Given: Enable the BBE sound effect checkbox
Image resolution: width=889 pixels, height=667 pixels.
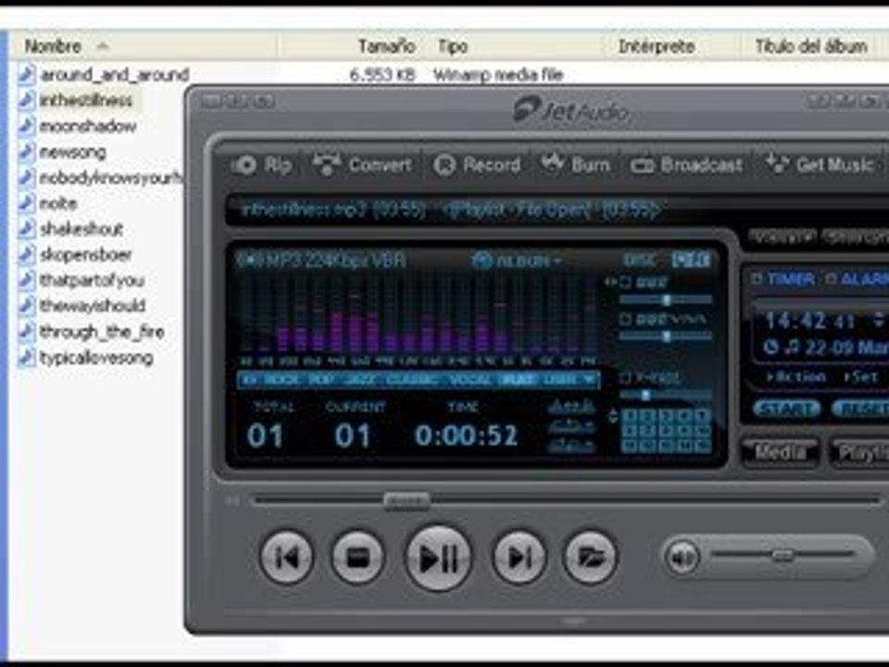Looking at the screenshot, I should (x=625, y=282).
